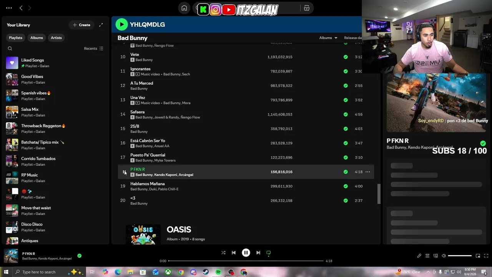Filter library by Artists
The image size is (492, 277).
pos(56,38)
